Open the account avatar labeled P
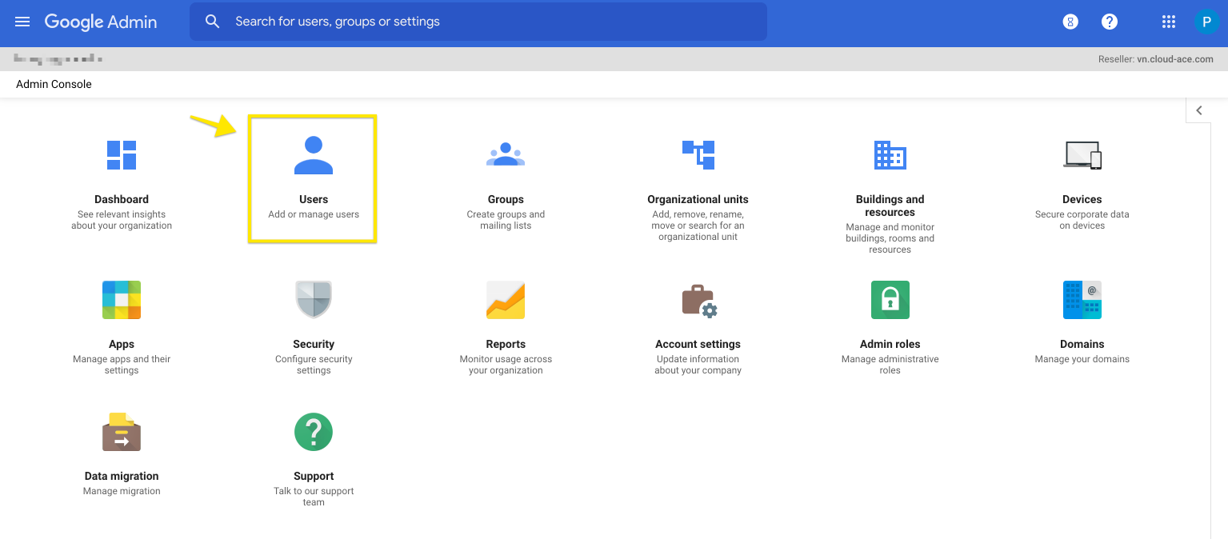Image resolution: width=1228 pixels, height=539 pixels. (1206, 22)
